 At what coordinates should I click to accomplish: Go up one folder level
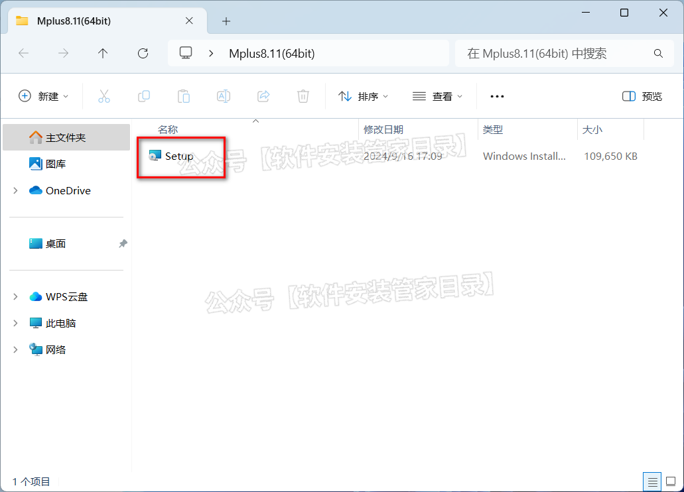pos(103,53)
